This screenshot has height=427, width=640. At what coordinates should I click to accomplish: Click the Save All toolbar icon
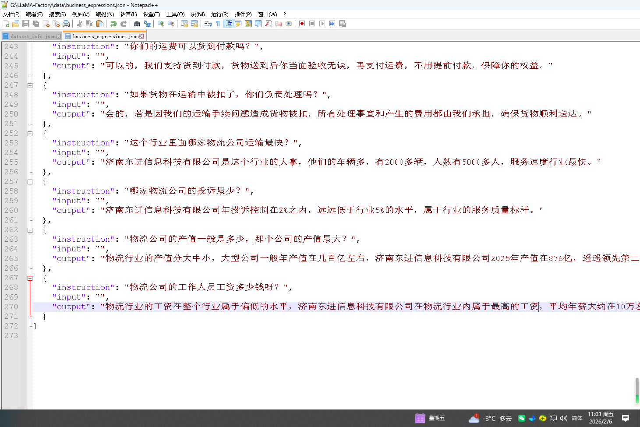(x=36, y=24)
